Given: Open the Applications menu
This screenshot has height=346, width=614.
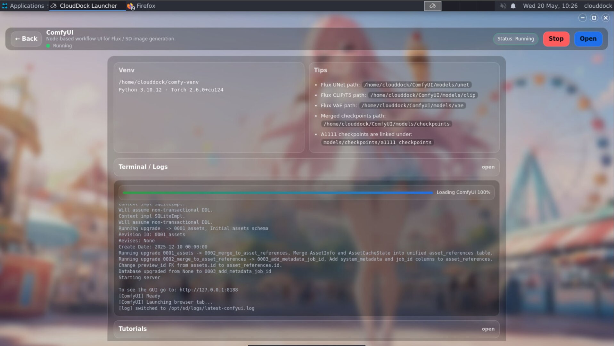Looking at the screenshot, I should coord(23,6).
